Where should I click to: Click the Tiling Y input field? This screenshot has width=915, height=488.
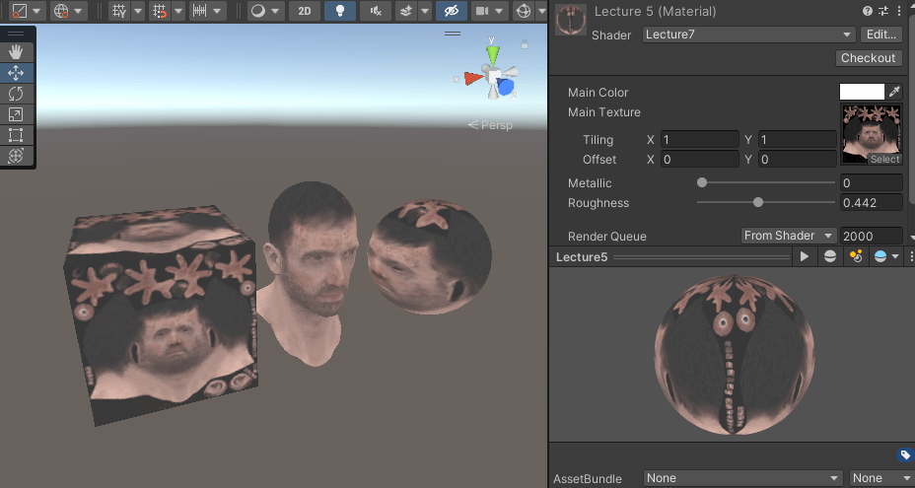(x=797, y=140)
